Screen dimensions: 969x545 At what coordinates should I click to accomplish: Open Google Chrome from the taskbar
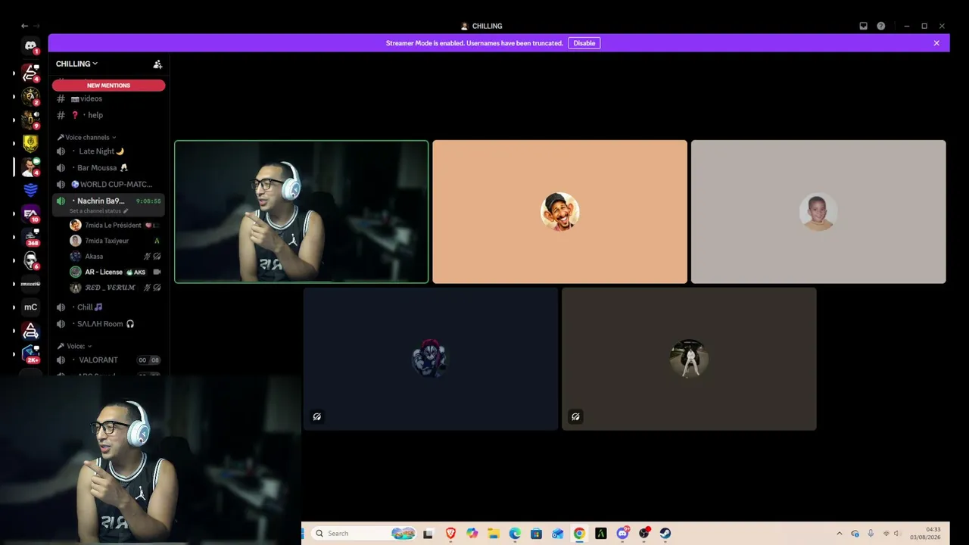[x=579, y=534]
